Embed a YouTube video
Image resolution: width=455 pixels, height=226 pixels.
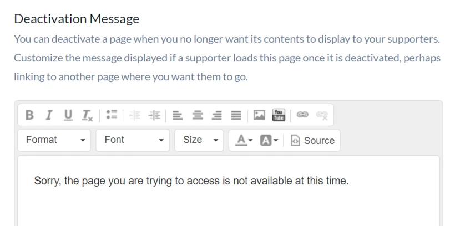(x=279, y=115)
